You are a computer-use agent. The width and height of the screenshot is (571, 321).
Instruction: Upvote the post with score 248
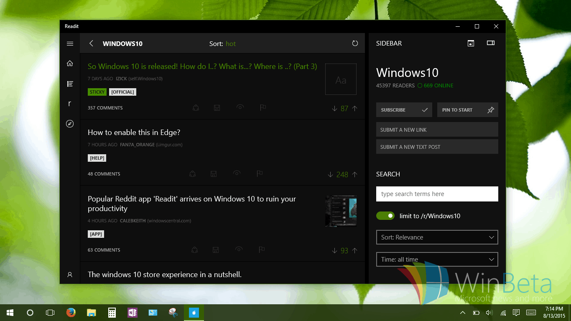tap(354, 174)
